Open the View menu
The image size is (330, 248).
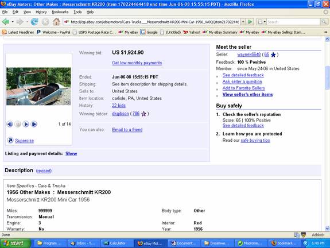27,12
